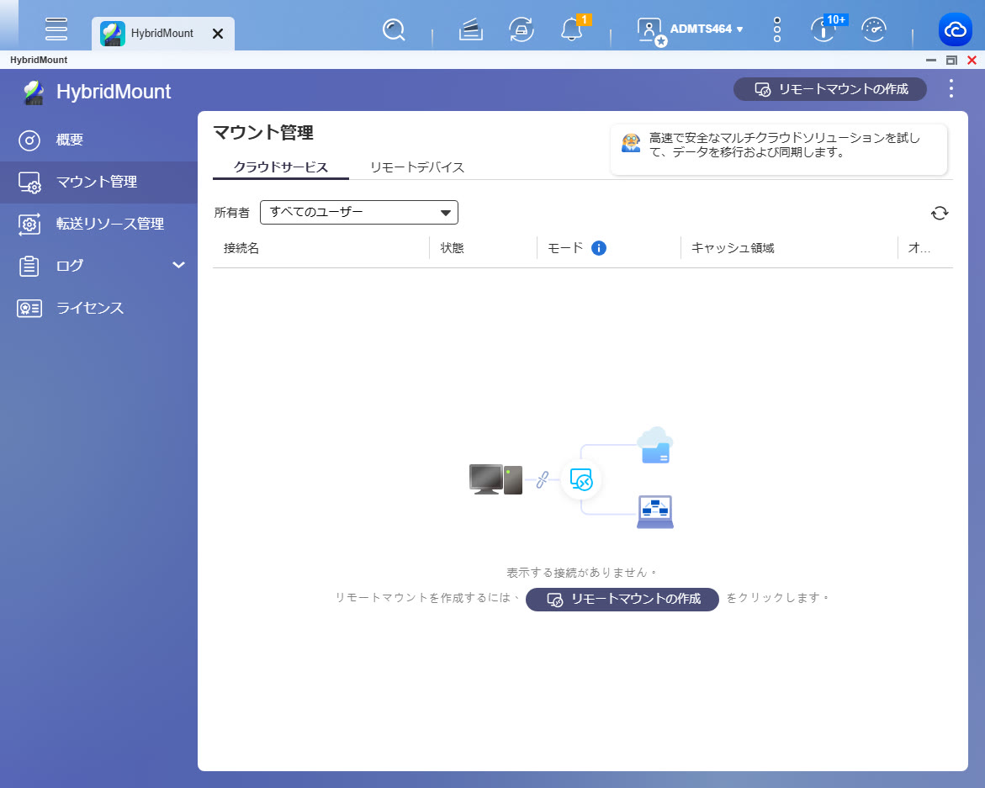Close the HybridMount taskbar tab

tap(218, 34)
